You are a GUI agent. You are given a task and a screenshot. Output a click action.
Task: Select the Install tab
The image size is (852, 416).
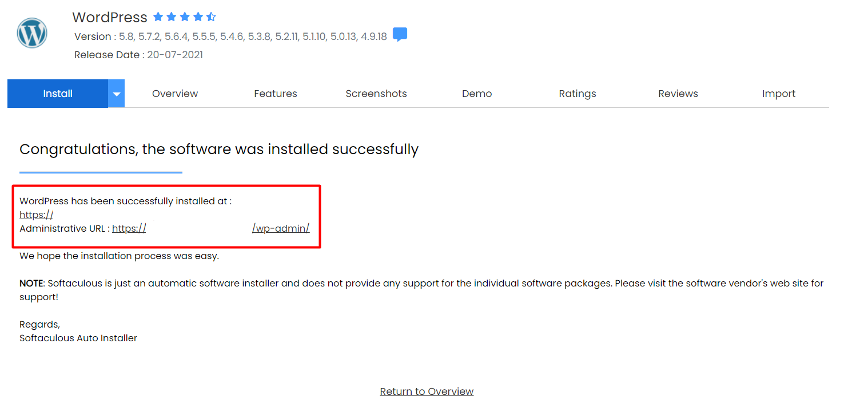click(58, 94)
